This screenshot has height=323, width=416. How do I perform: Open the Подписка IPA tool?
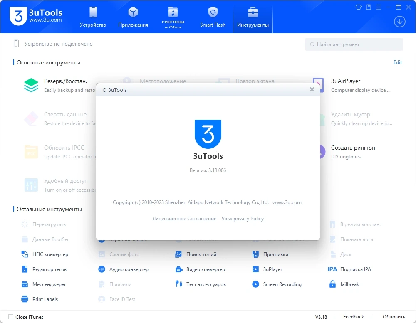pyautogui.click(x=349, y=269)
